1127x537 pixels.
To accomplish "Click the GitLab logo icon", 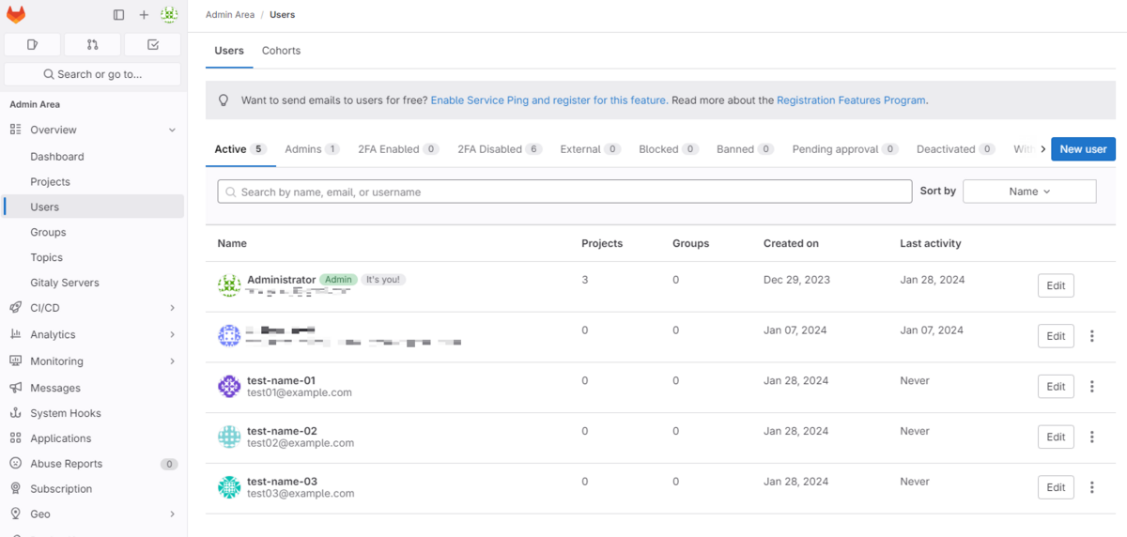I will [x=16, y=15].
